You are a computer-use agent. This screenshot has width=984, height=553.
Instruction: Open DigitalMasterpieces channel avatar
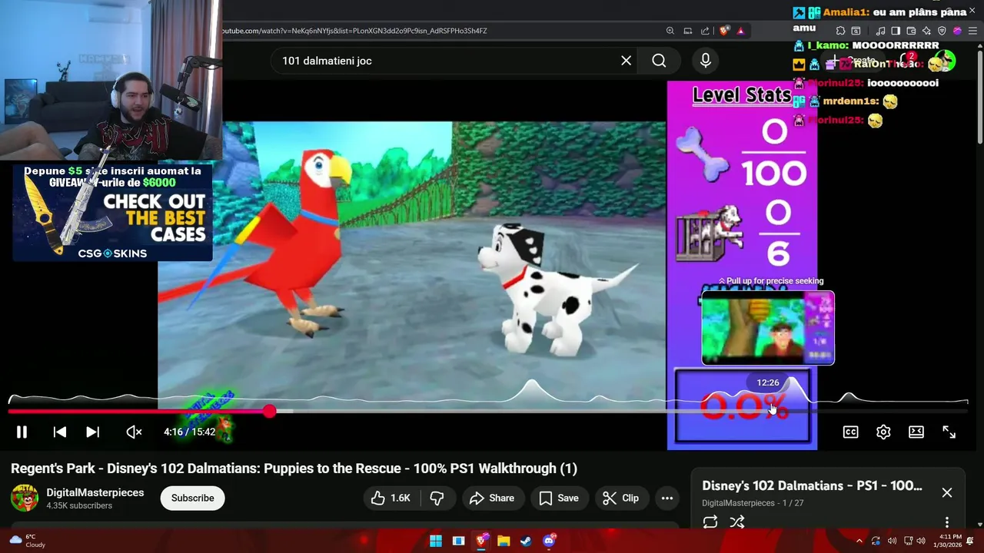tap(25, 498)
